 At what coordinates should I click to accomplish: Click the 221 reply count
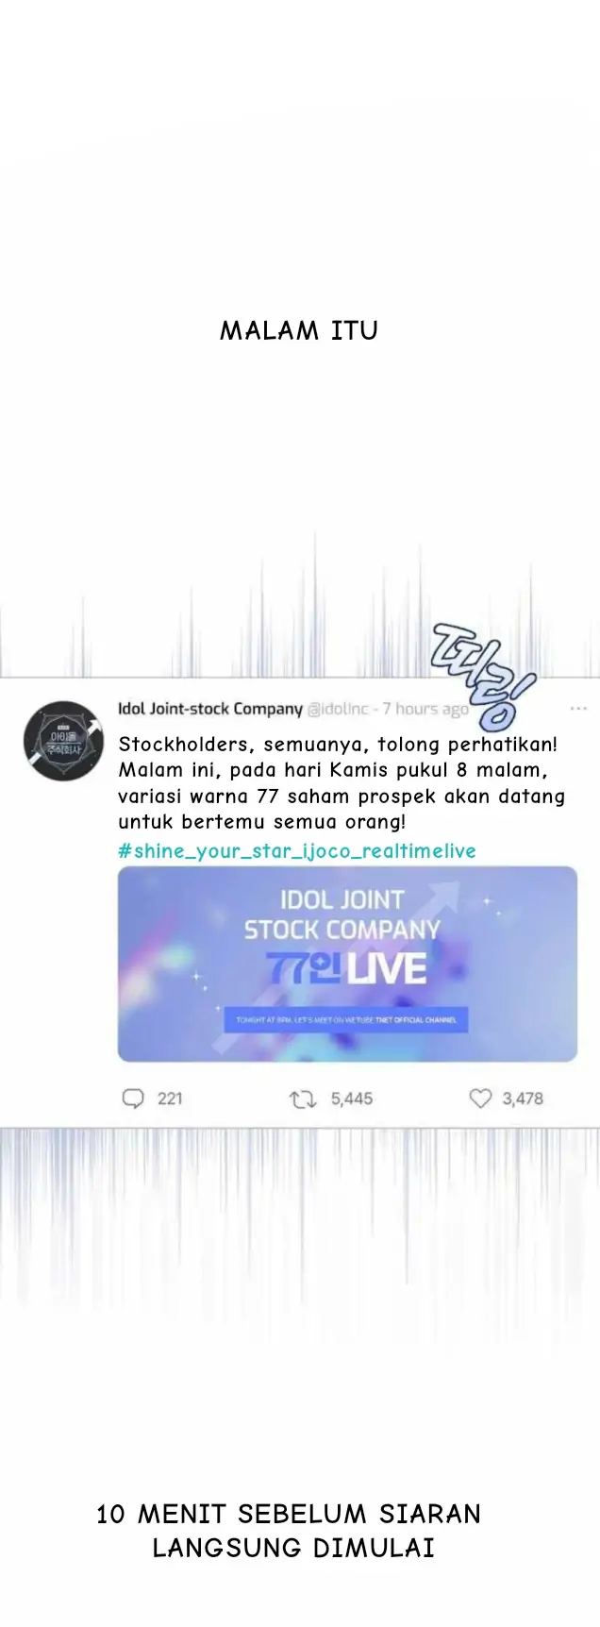tap(170, 1099)
